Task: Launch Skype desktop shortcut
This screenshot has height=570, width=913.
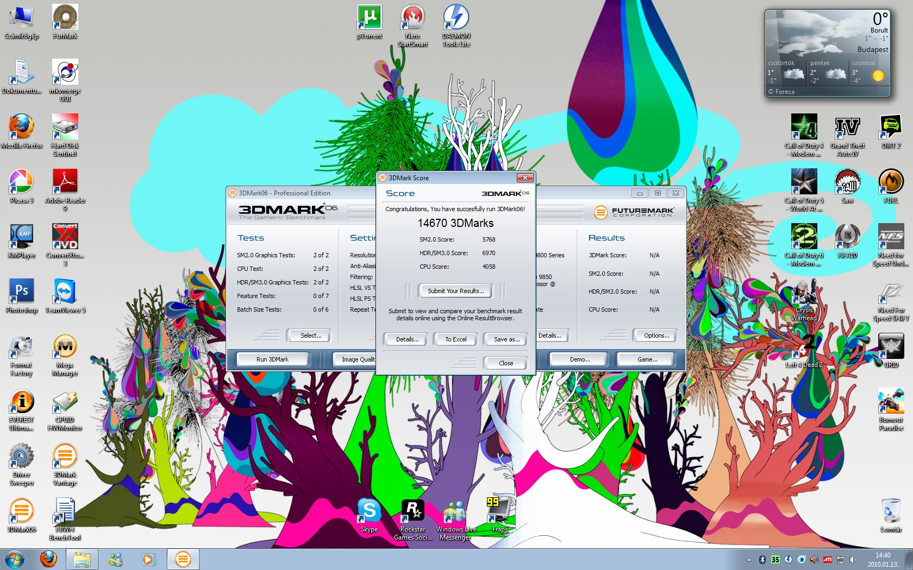Action: pyautogui.click(x=370, y=516)
